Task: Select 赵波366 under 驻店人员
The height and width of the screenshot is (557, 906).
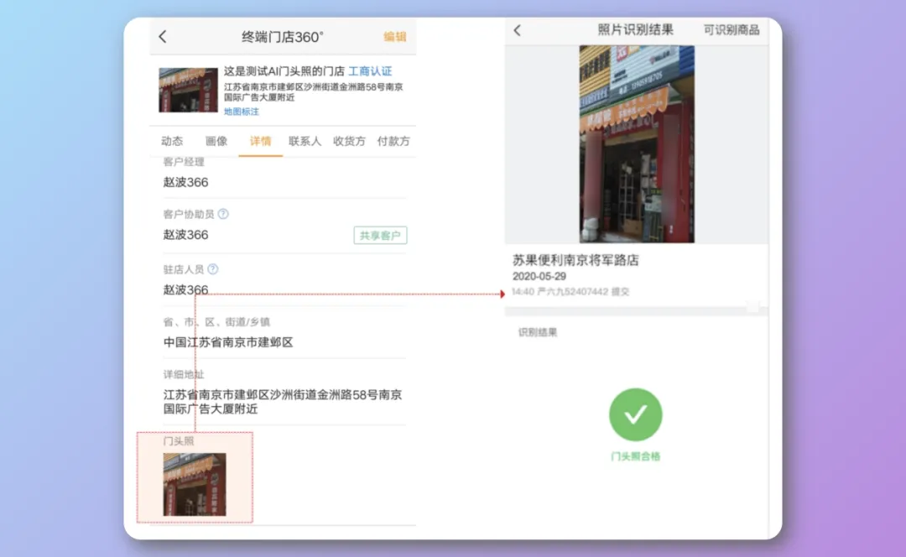Action: (x=185, y=289)
